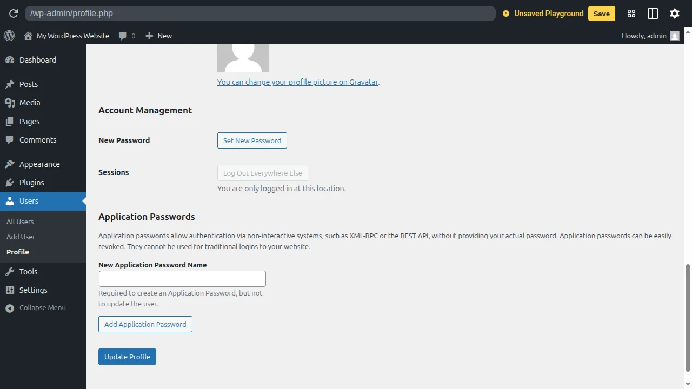Click the New Application Password Name field
Viewport: 692px width, 389px height.
(182, 278)
